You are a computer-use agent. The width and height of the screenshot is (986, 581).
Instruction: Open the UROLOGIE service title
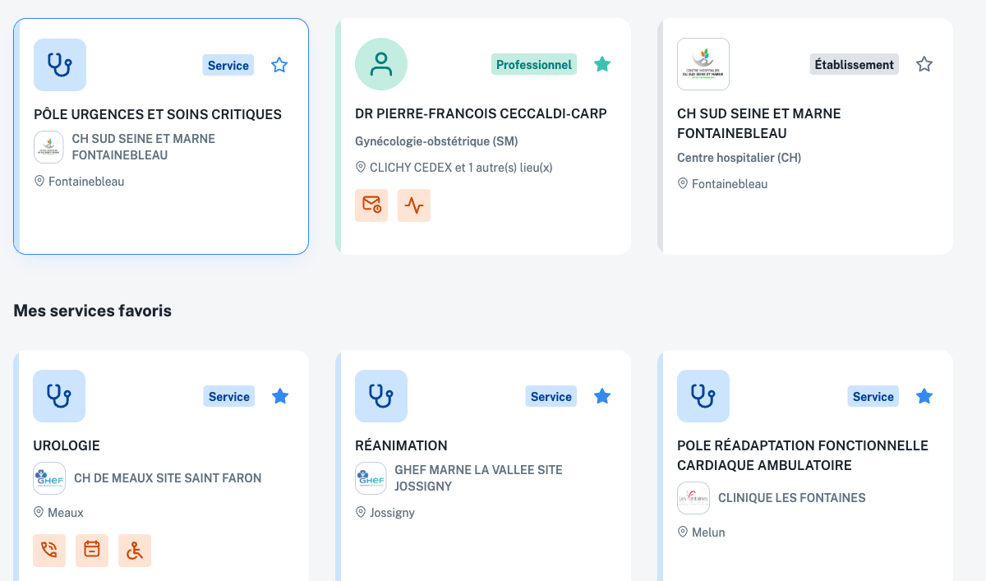67,445
